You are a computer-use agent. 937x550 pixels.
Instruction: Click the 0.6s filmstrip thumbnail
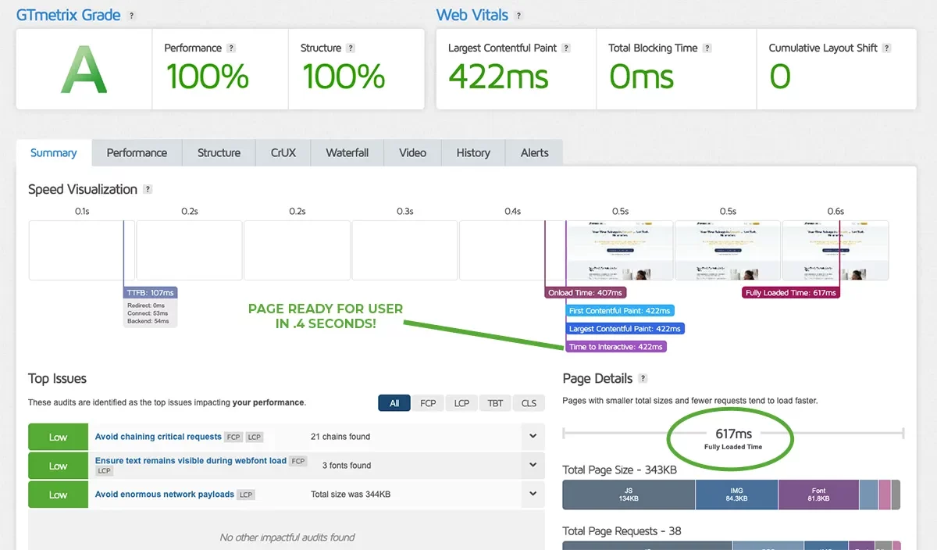coord(835,250)
